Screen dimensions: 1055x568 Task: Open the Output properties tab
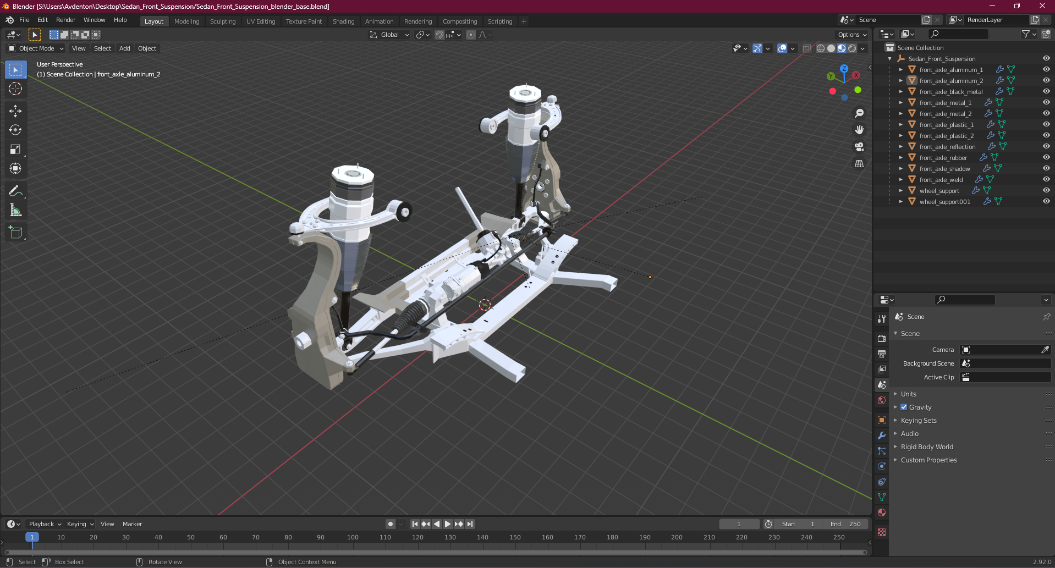[882, 354]
